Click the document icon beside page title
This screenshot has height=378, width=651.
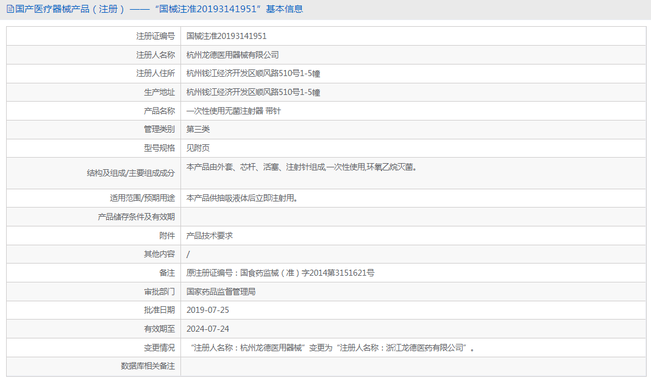coord(10,9)
